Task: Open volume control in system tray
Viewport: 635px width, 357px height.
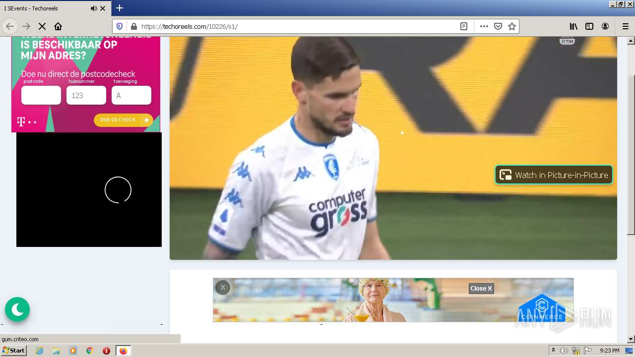Action: [564, 351]
